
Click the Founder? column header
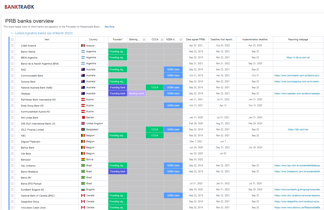point(118,39)
